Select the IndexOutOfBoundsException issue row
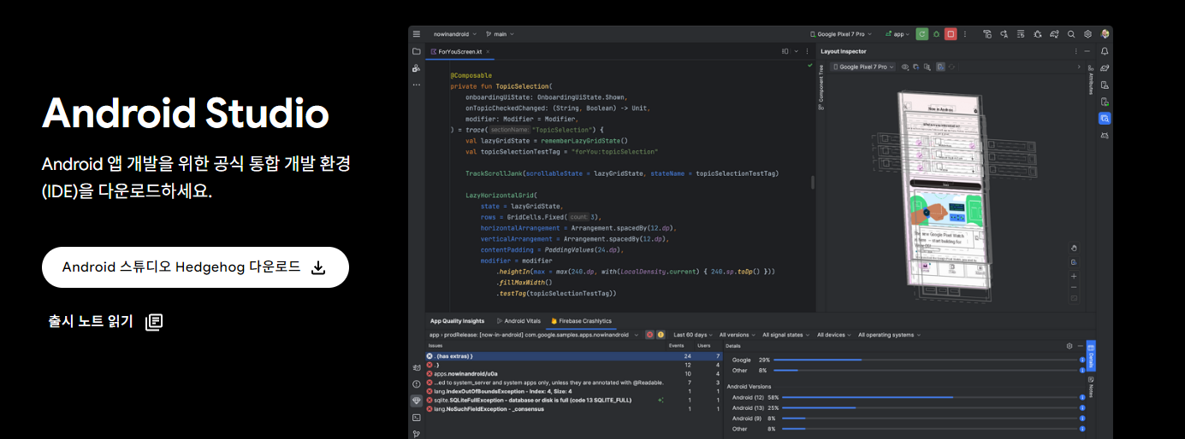The width and height of the screenshot is (1185, 439). tap(574, 391)
